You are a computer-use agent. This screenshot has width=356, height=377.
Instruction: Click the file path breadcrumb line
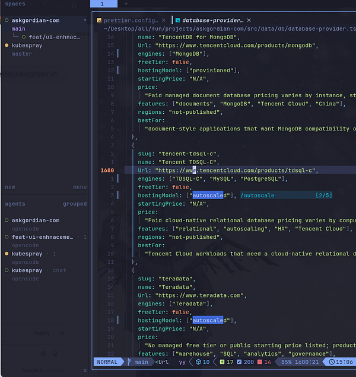230,29
